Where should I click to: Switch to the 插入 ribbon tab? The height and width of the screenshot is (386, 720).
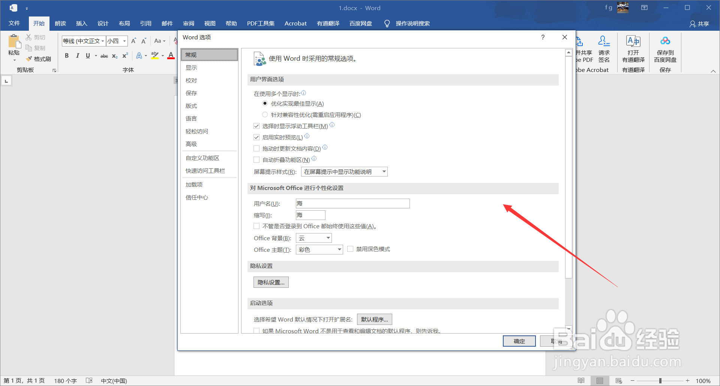coord(81,23)
